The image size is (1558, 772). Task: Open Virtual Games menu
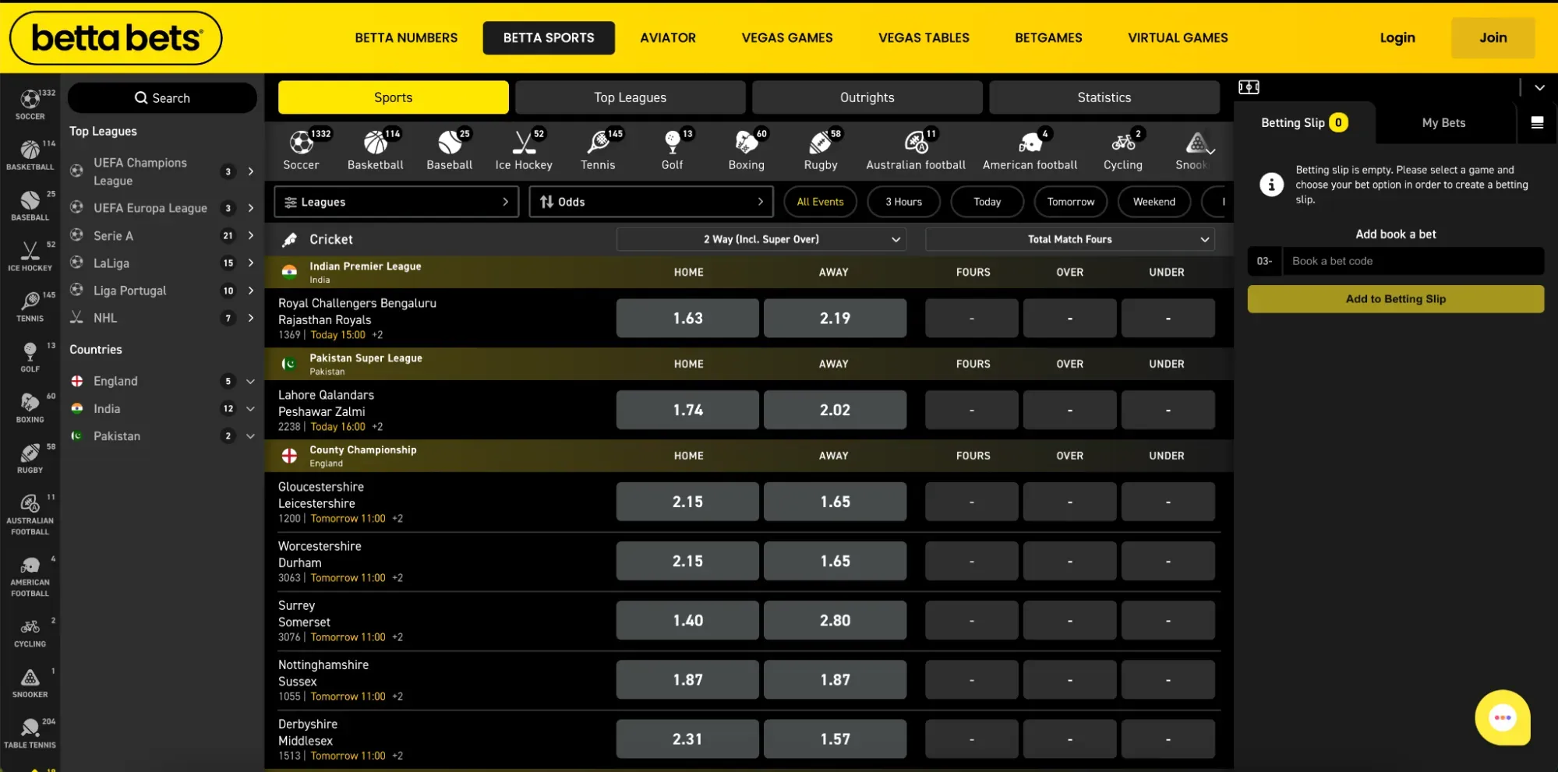pyautogui.click(x=1178, y=37)
